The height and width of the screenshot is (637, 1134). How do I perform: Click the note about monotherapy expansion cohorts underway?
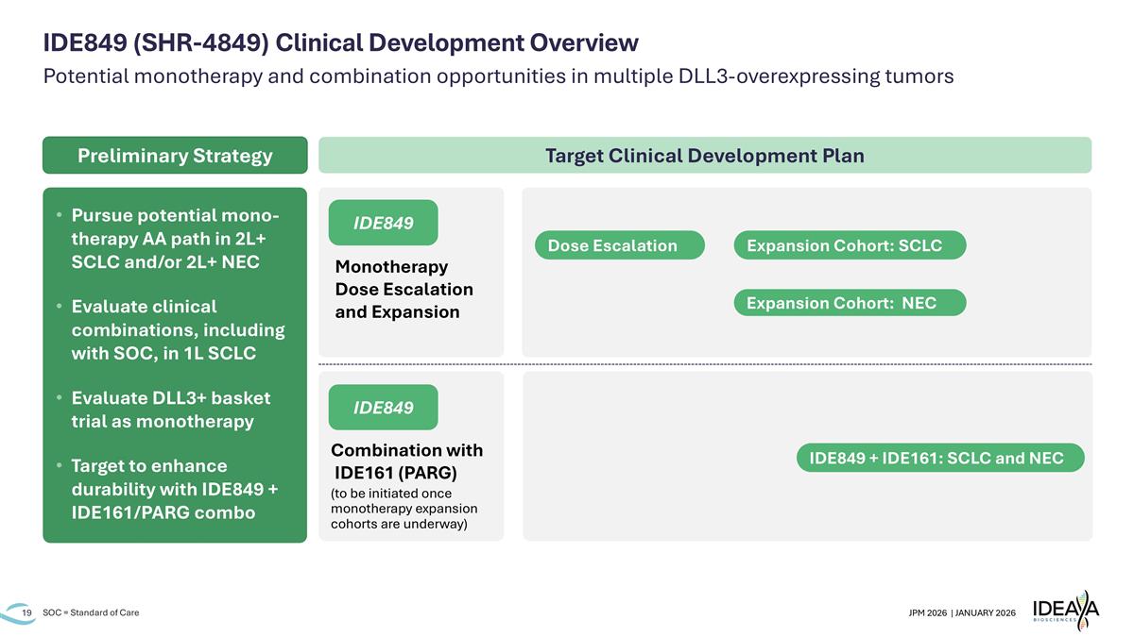[404, 509]
